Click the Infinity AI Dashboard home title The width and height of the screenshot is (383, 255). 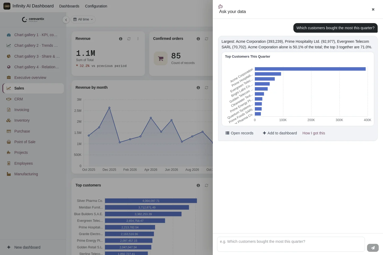point(33,6)
